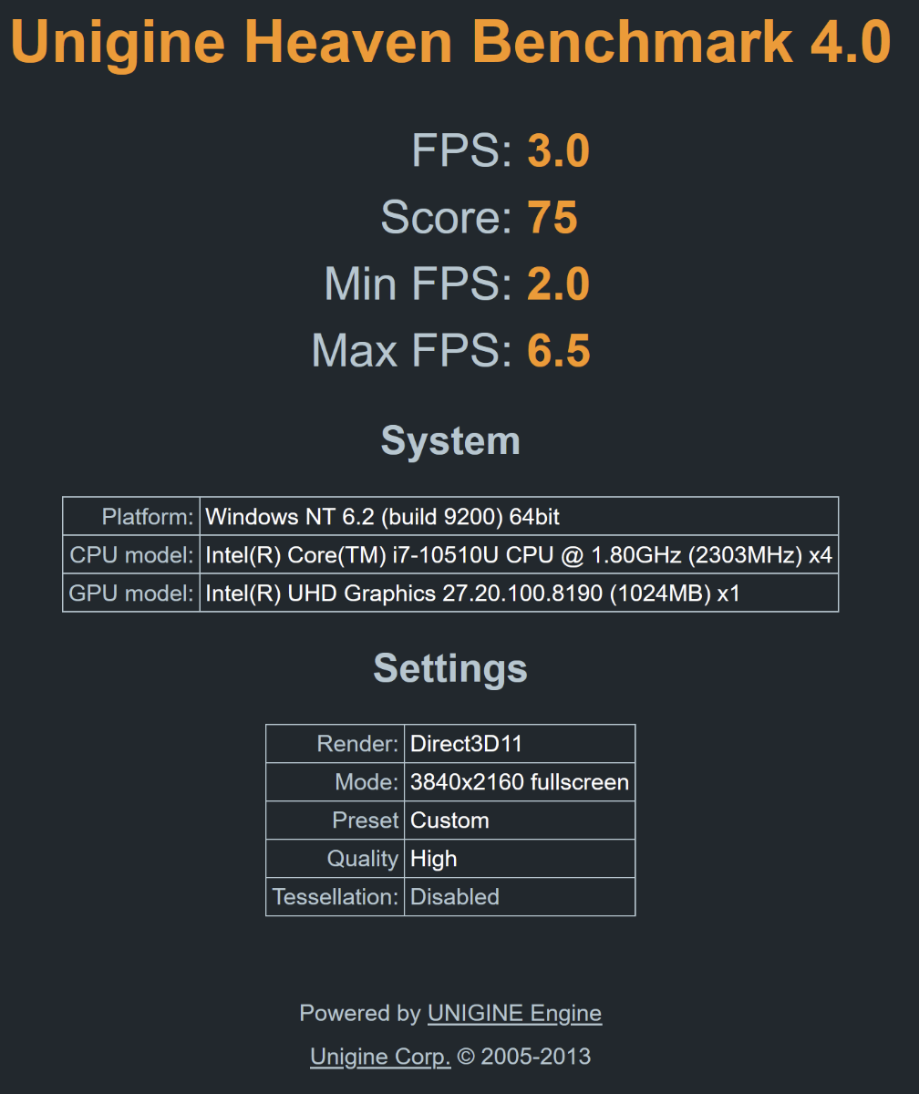919x1094 pixels.
Task: Click the Windows NT 6.2 platform cell
Action: click(x=382, y=517)
